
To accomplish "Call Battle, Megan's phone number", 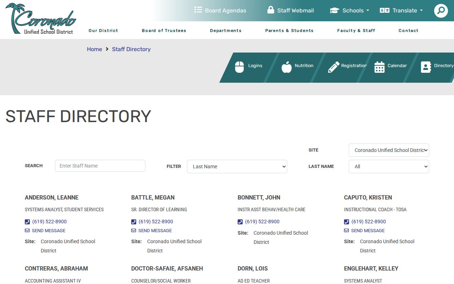I will point(156,222).
